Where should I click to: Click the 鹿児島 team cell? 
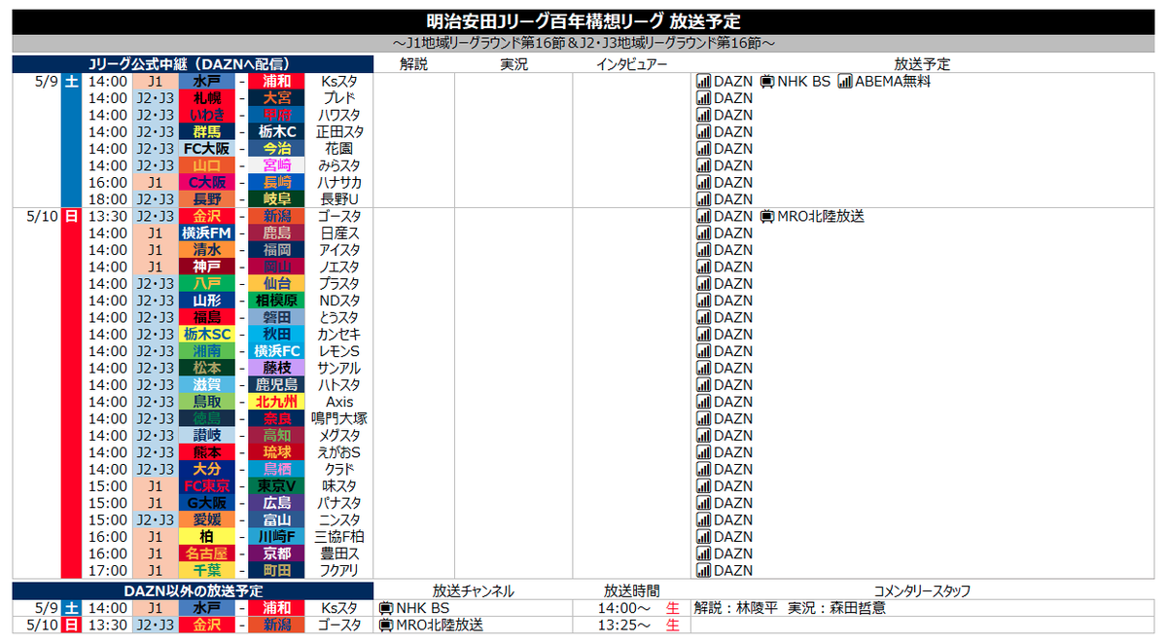point(277,385)
